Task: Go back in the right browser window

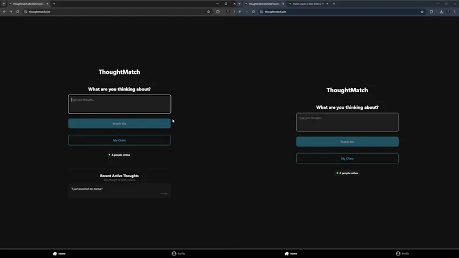Action: click(x=240, y=11)
